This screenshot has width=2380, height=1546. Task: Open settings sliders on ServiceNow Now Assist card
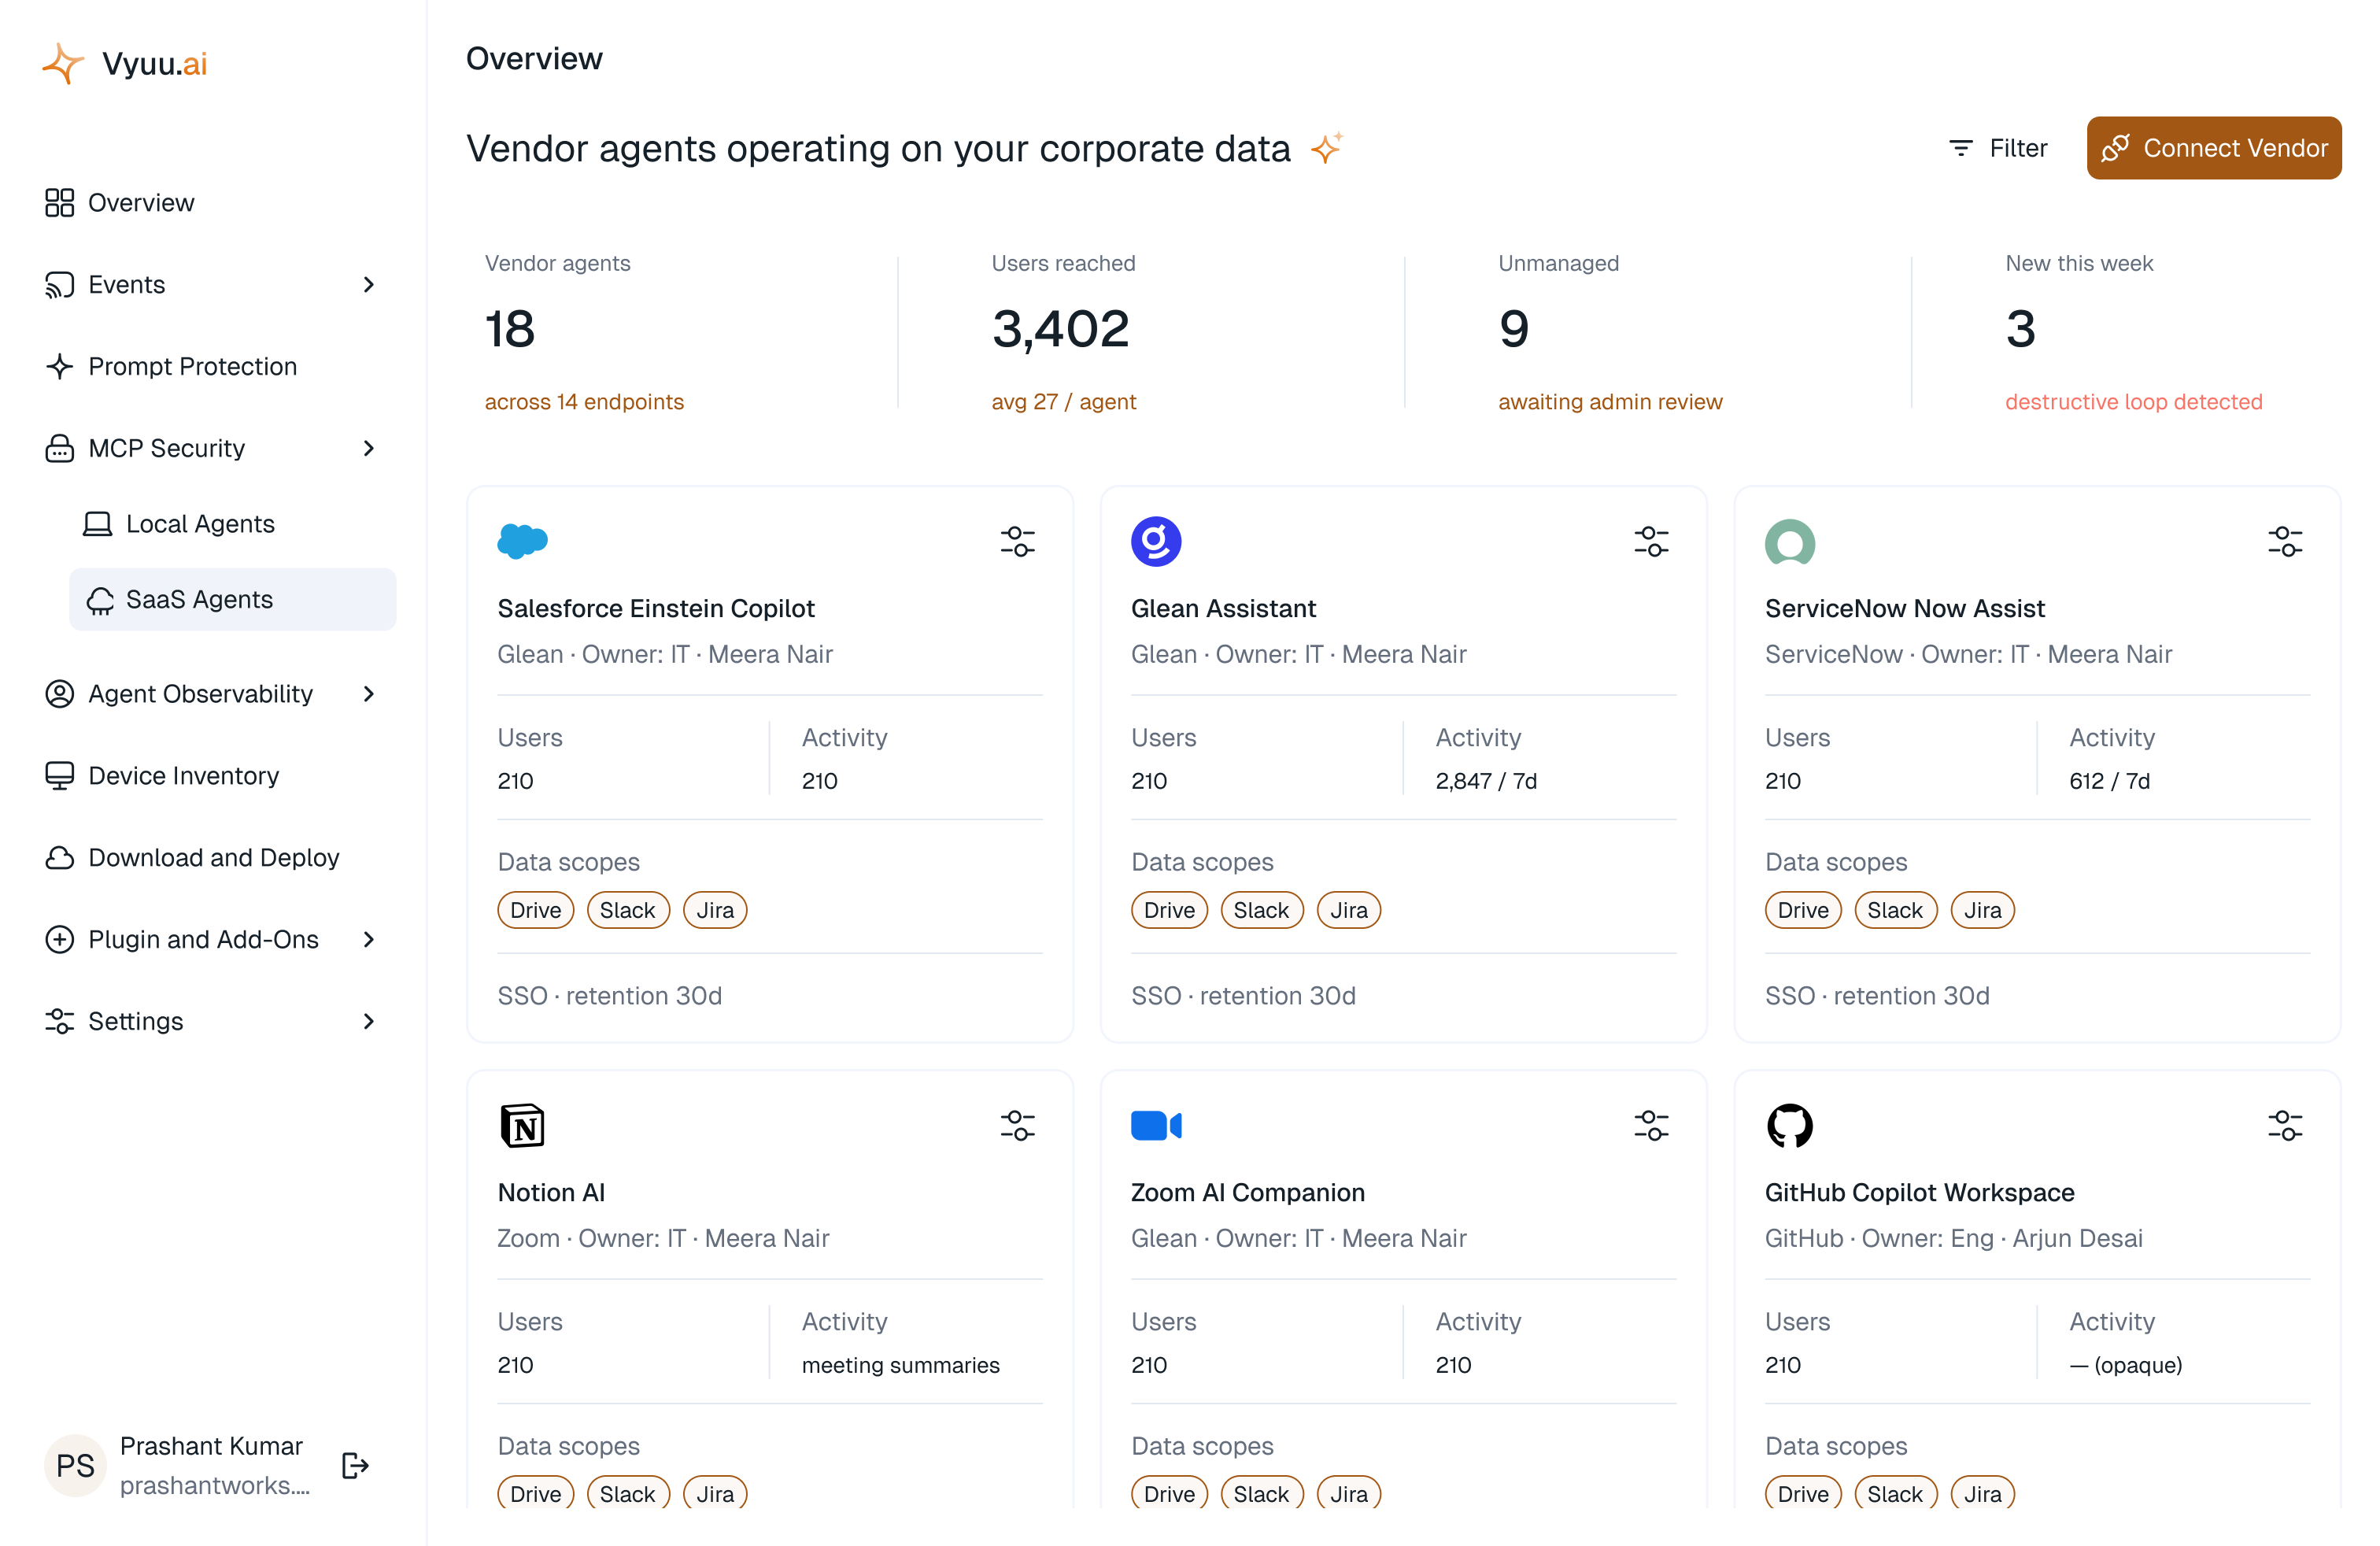point(2285,541)
